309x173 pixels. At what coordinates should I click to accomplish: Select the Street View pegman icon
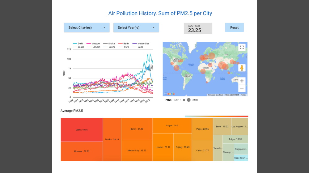(242, 68)
